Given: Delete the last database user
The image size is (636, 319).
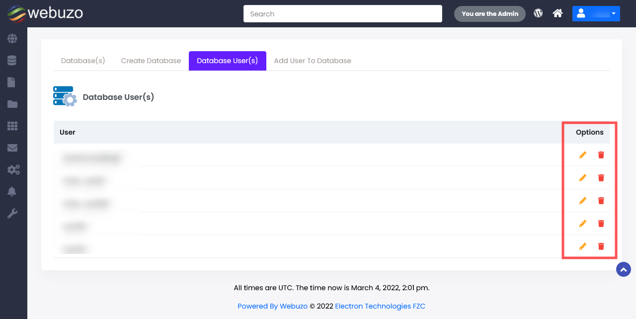Looking at the screenshot, I should [601, 246].
